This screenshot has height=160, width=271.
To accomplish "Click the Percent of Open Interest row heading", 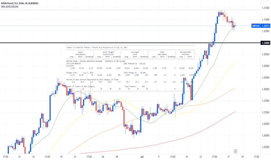I will pos(92,80).
